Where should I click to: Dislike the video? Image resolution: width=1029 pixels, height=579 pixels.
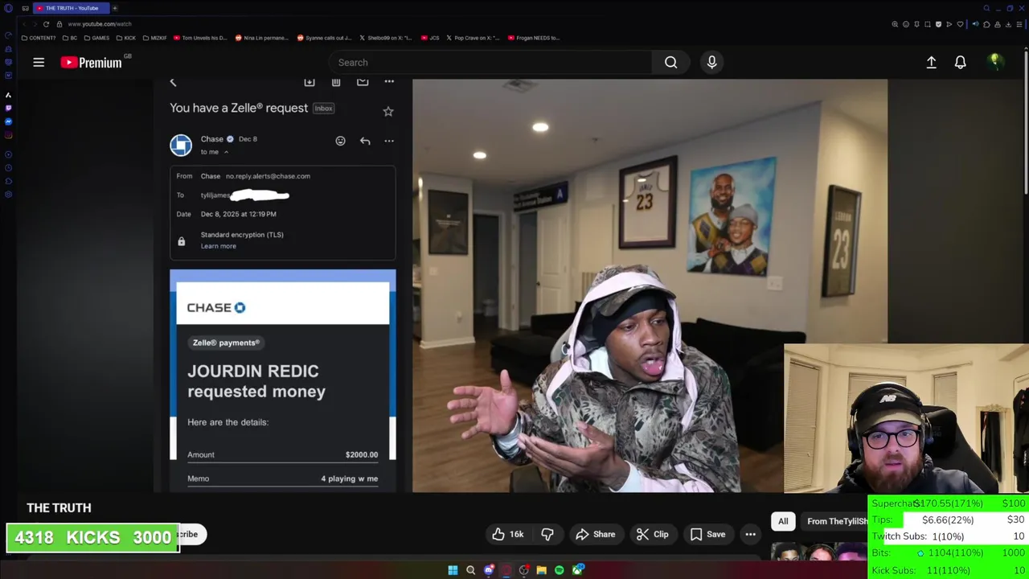click(547, 534)
